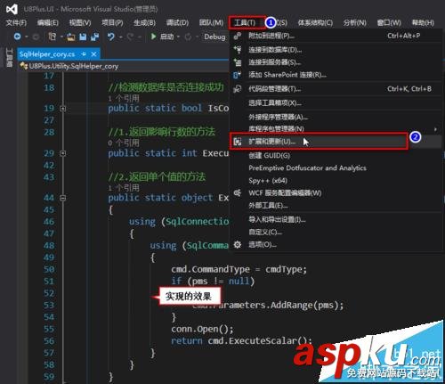Collapse the object method at line 44

[62, 198]
